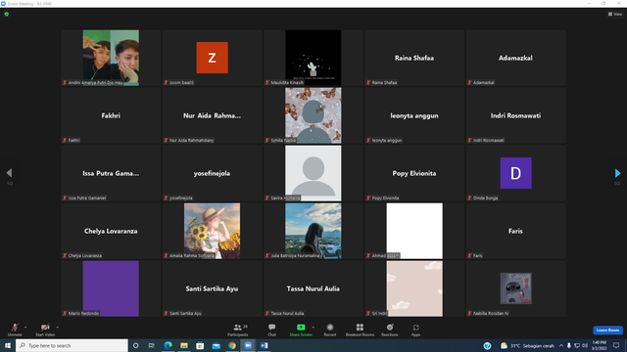Click the volume icon in system tray
Image resolution: width=627 pixels, height=352 pixels.
585,345
